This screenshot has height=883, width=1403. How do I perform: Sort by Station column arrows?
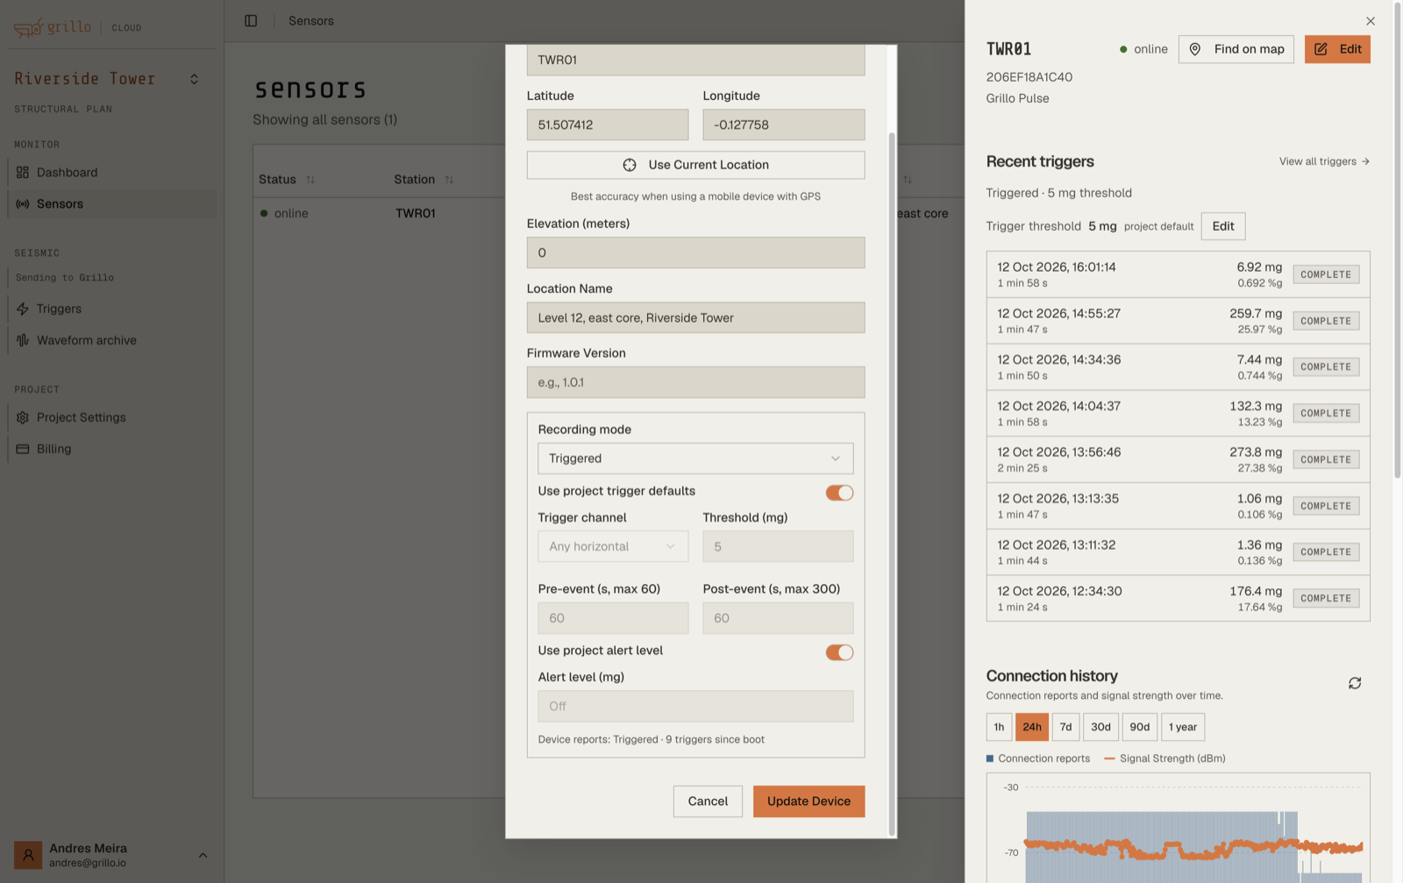(x=449, y=180)
